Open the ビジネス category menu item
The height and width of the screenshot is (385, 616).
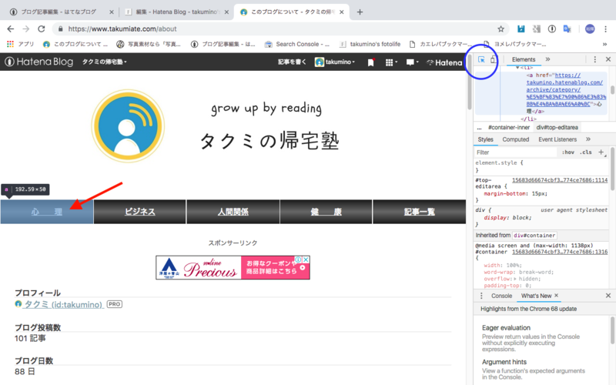point(140,212)
